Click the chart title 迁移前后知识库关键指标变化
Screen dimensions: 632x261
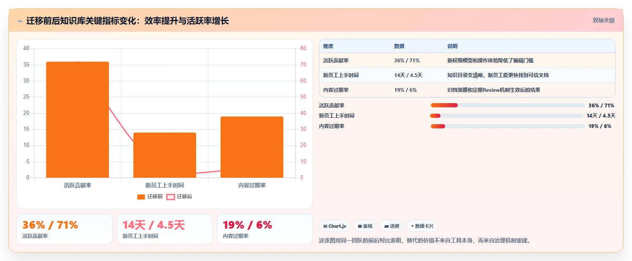(127, 21)
